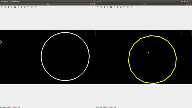This screenshot has width=192, height=108.
Task: Pan left in the Out2 window
Action: (x=98, y=7)
